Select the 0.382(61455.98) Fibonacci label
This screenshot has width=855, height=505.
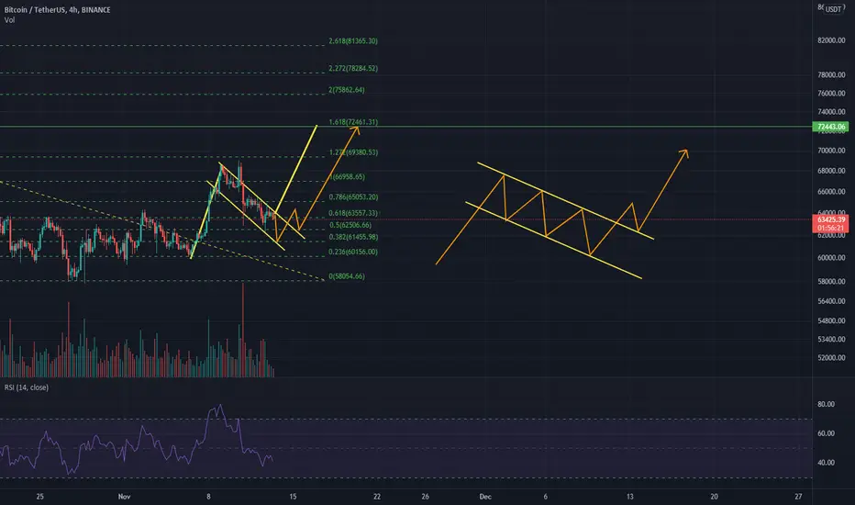[x=353, y=237]
